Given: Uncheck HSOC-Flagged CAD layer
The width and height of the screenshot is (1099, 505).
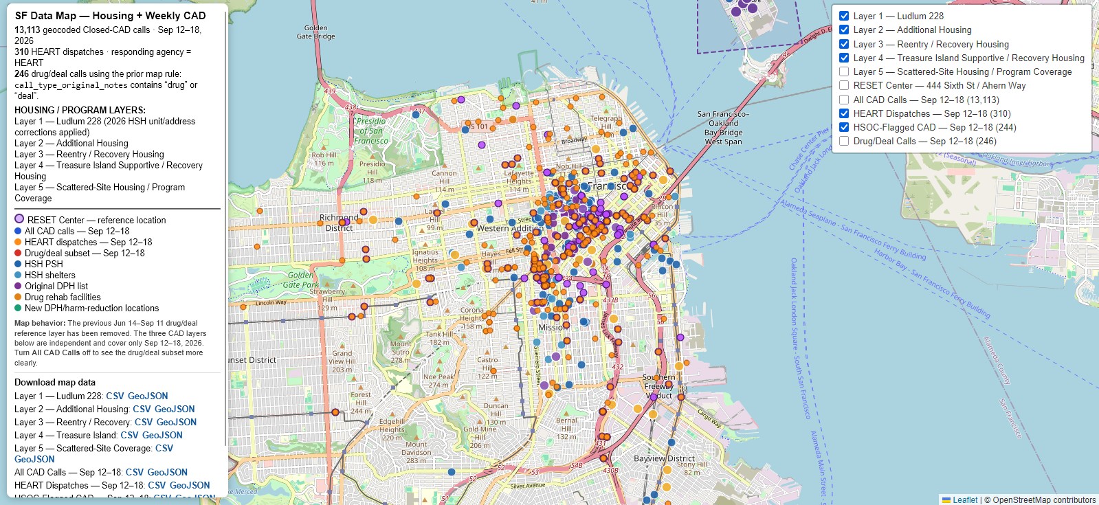Looking at the screenshot, I should pos(844,127).
